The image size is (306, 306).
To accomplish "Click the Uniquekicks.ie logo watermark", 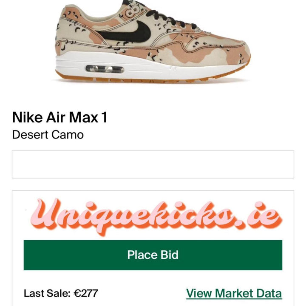I will pos(156,217).
